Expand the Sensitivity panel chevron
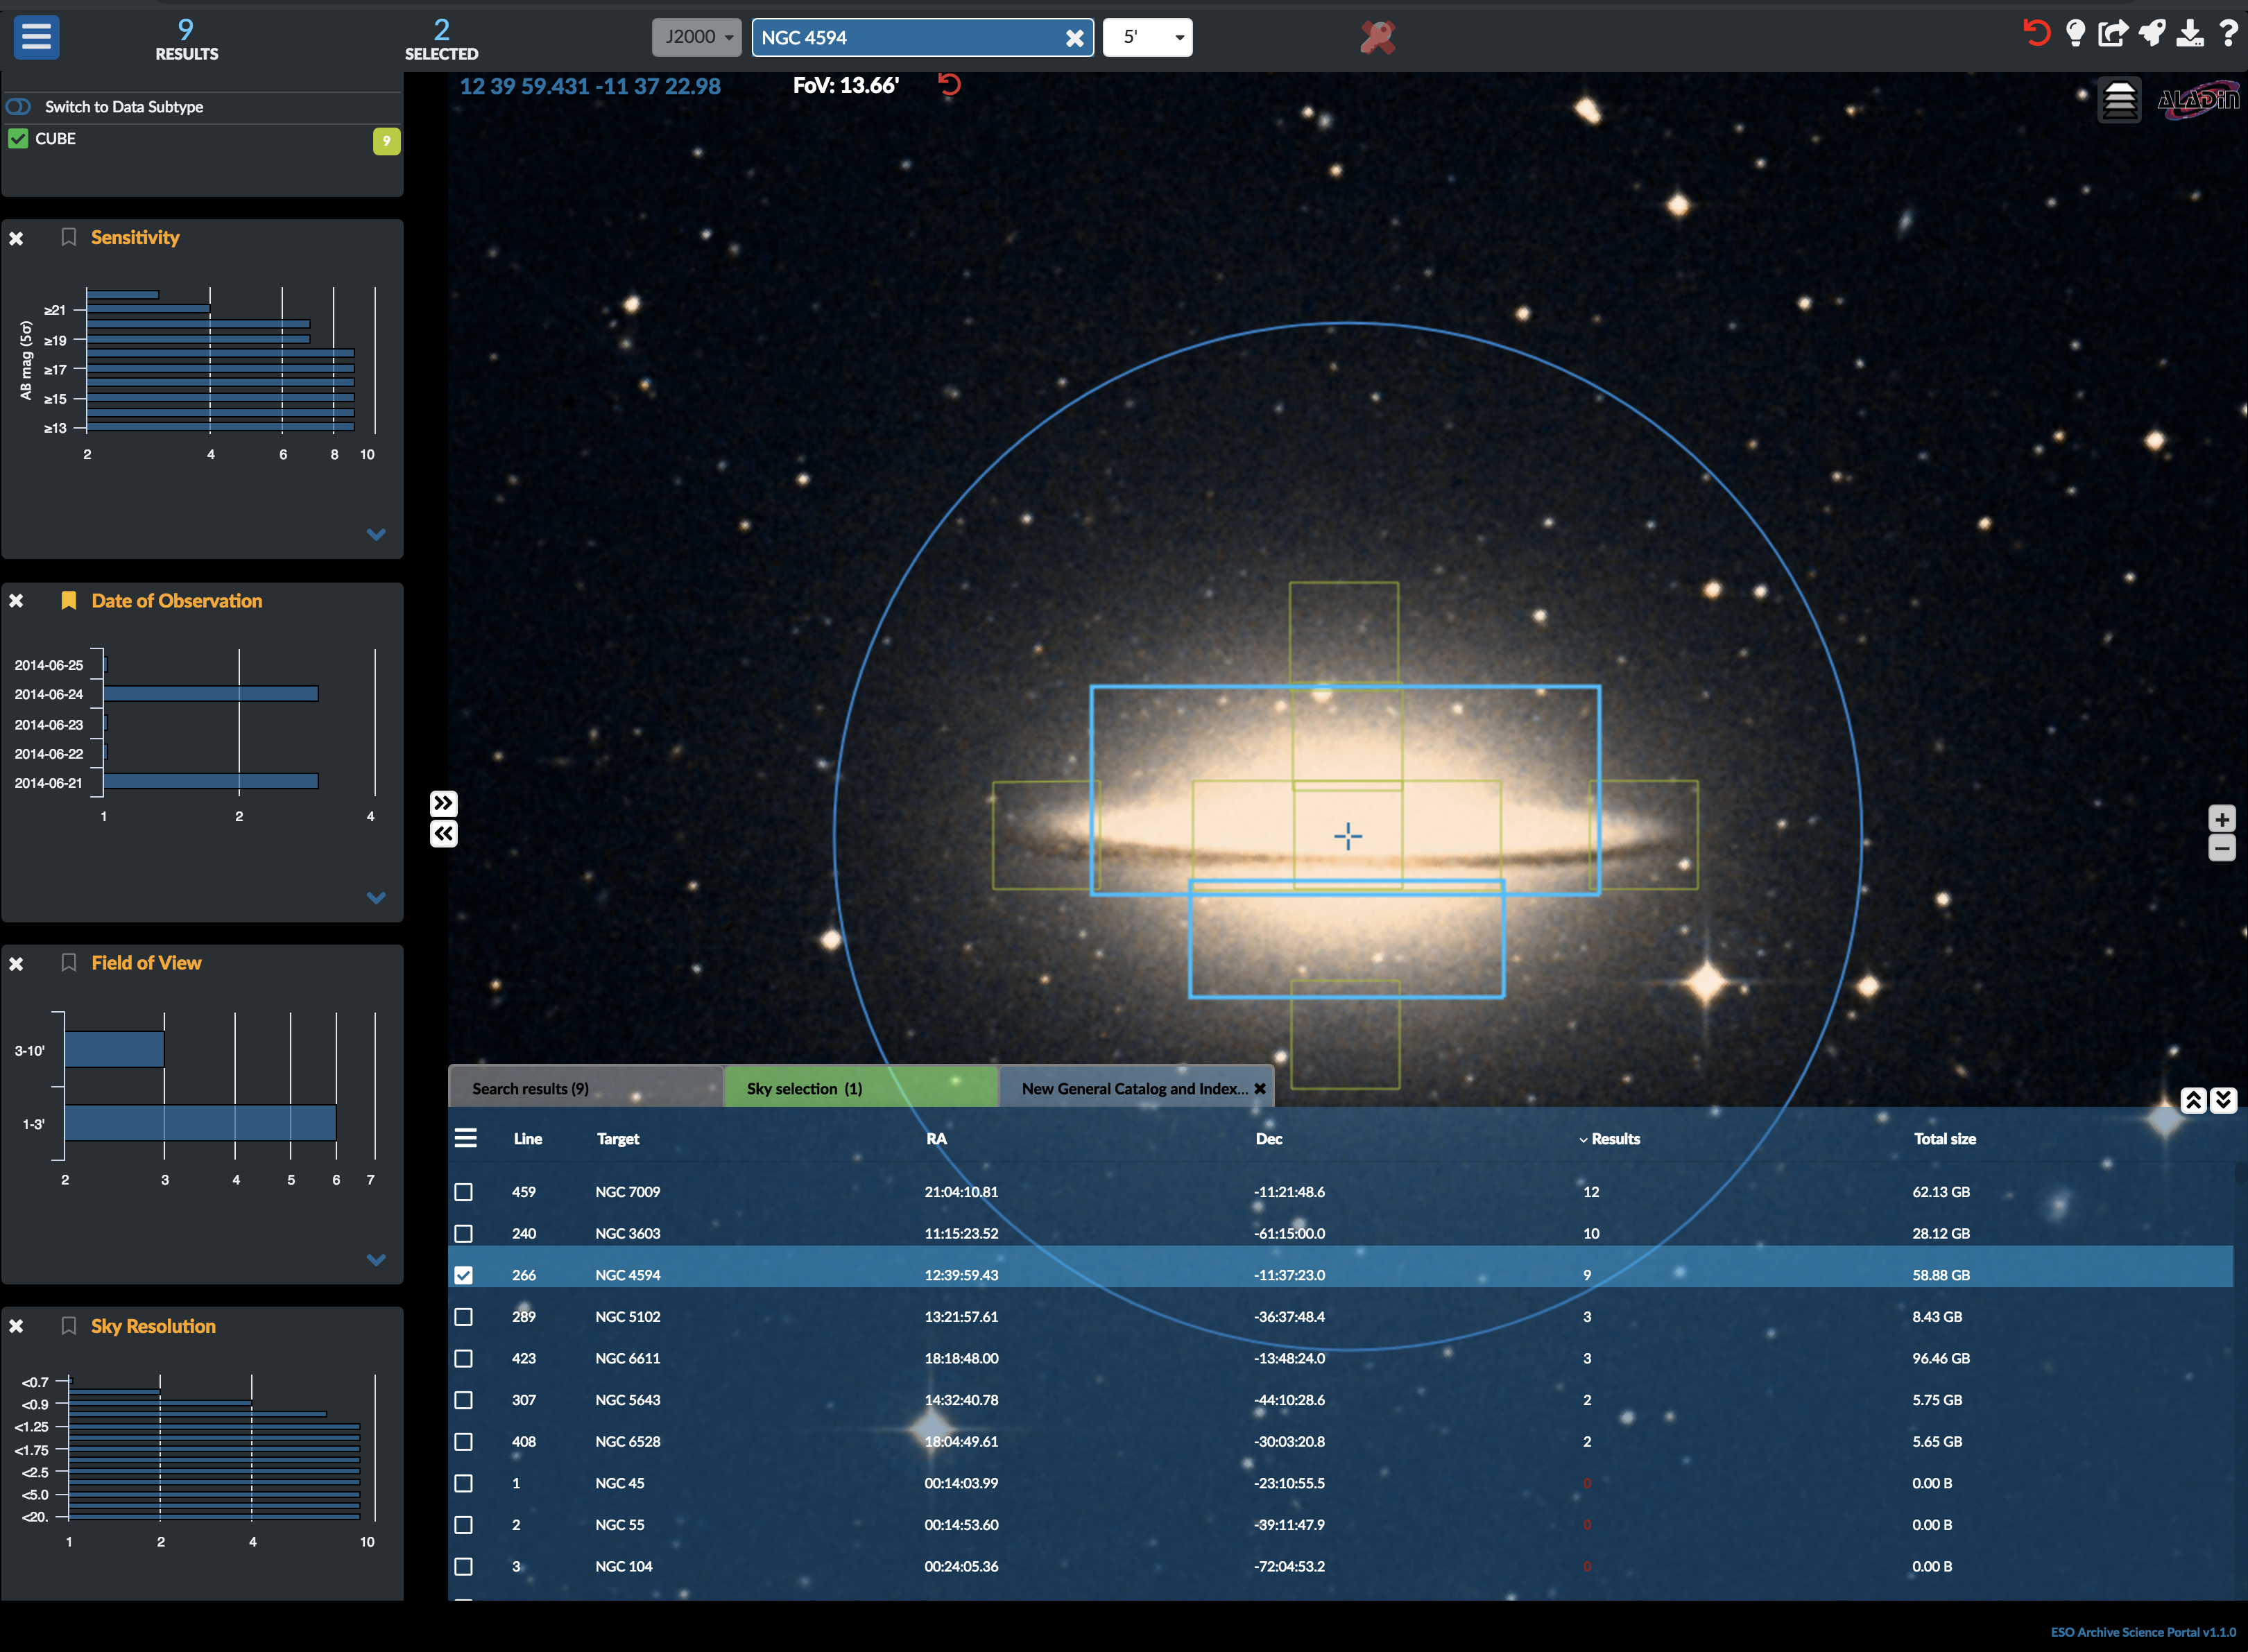The width and height of the screenshot is (2248, 1652). point(376,534)
